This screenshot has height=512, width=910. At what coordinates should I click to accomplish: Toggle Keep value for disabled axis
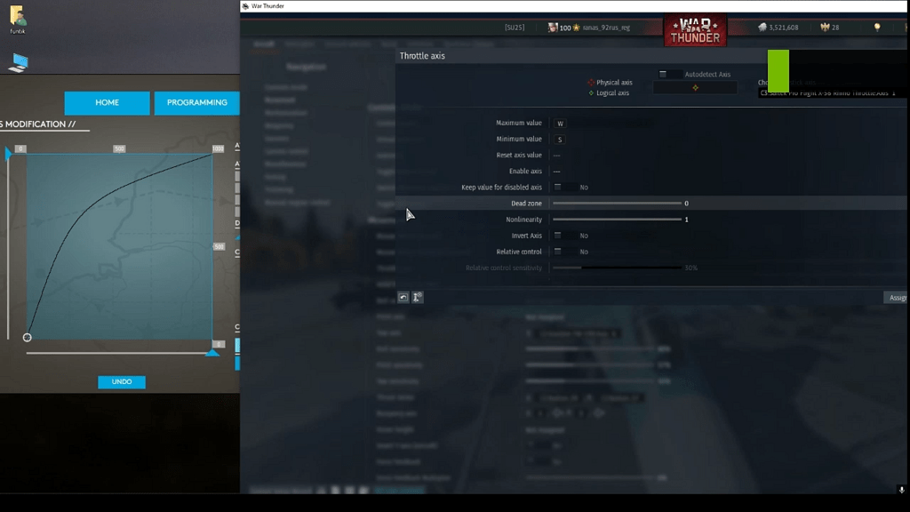tap(558, 187)
